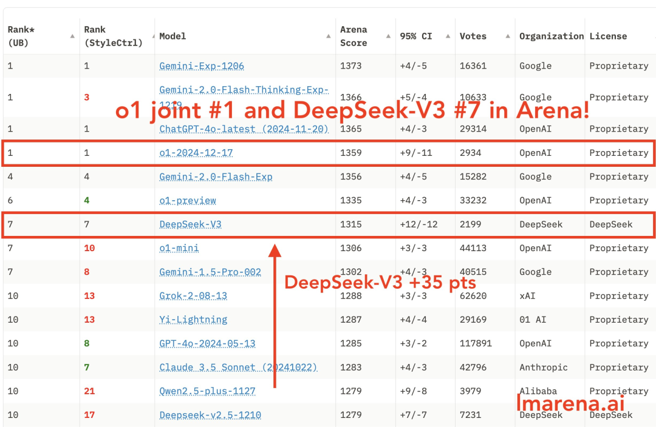Select the Anthropic organization cell
The image size is (656, 427).
tap(544, 367)
